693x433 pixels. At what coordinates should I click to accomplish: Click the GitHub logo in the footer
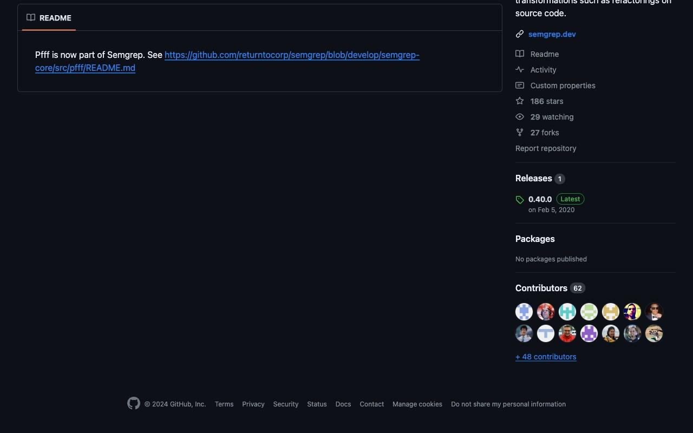134,403
